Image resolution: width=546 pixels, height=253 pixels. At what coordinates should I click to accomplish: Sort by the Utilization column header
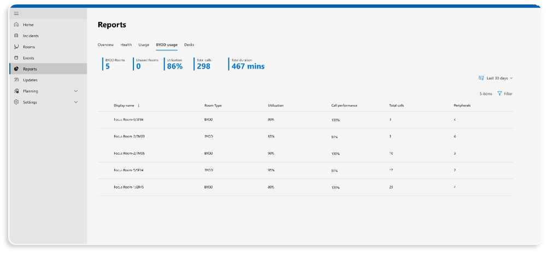tap(275, 105)
